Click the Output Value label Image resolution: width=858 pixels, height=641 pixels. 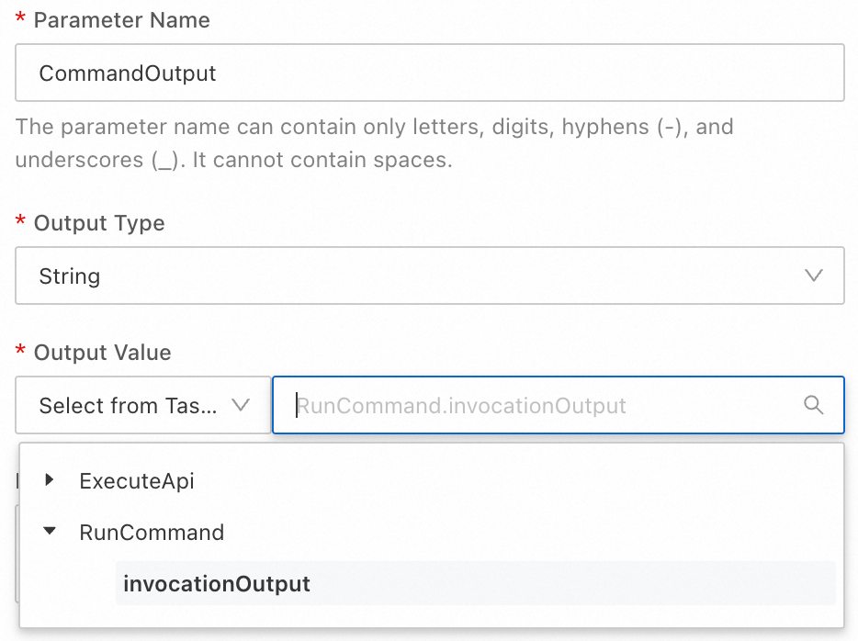102,353
